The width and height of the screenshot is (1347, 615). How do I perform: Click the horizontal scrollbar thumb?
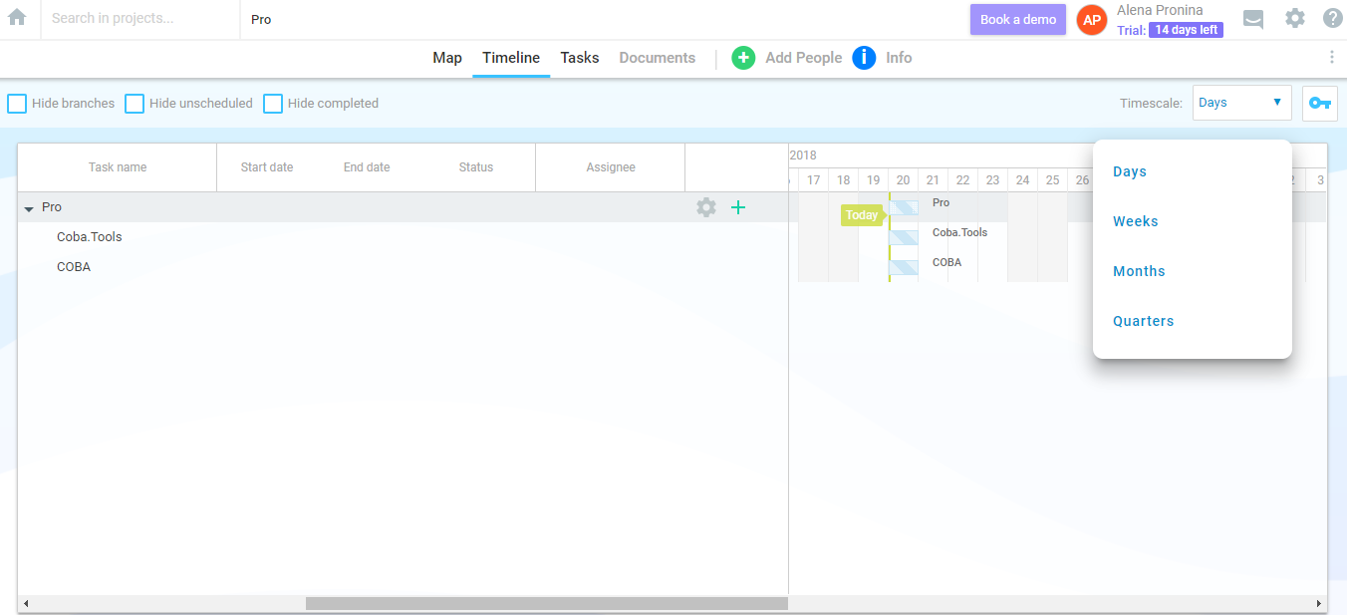tap(546, 603)
